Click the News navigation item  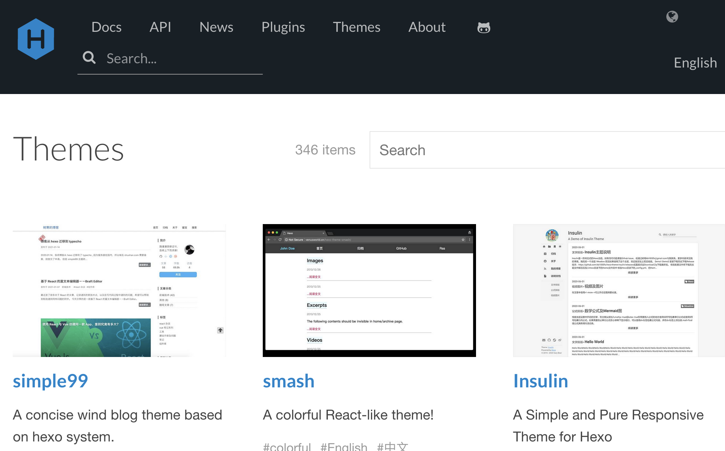click(x=216, y=27)
